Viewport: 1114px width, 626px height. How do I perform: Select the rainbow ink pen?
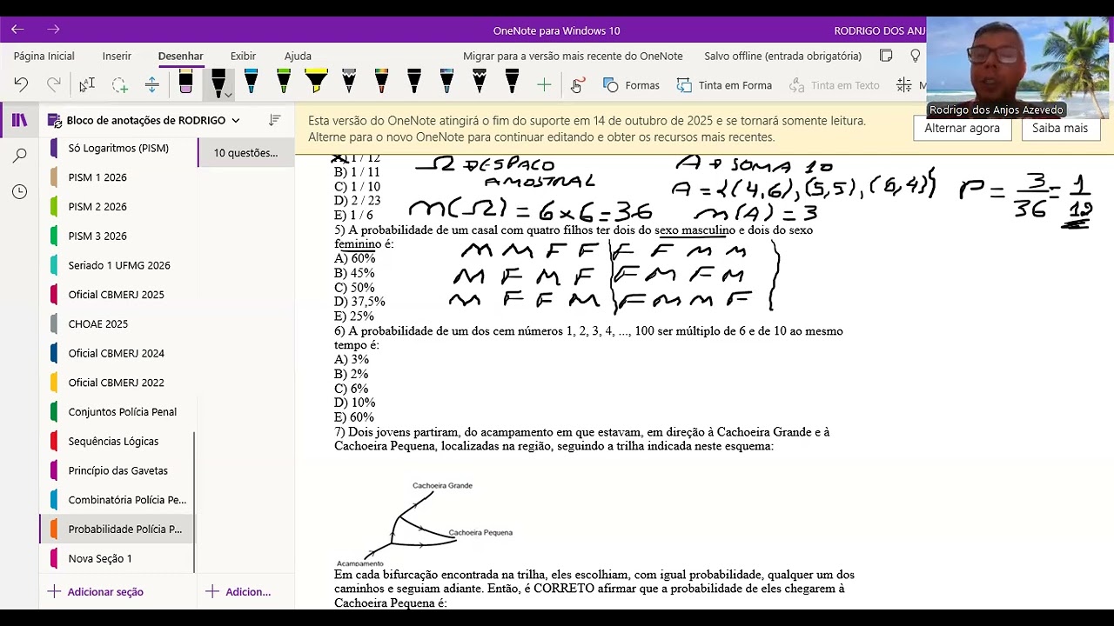tap(381, 83)
